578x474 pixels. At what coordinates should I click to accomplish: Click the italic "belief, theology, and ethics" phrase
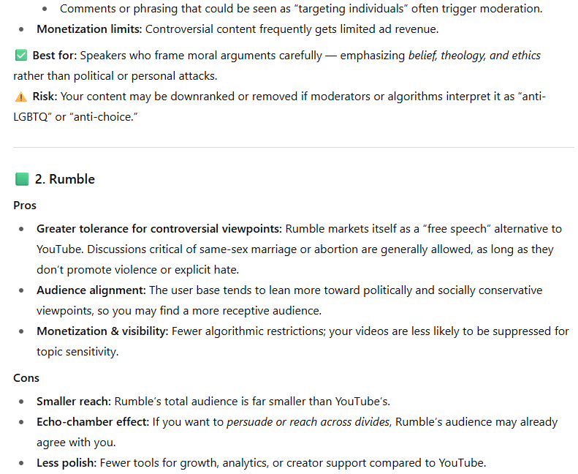click(x=474, y=56)
